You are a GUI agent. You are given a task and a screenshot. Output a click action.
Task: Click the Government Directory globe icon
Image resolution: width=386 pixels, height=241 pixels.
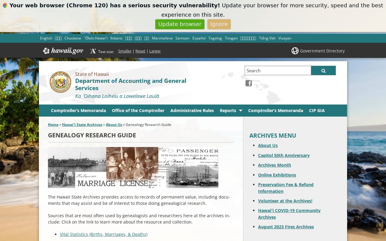click(295, 51)
